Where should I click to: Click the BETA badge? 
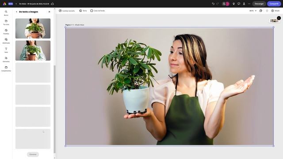(x=11, y=4)
